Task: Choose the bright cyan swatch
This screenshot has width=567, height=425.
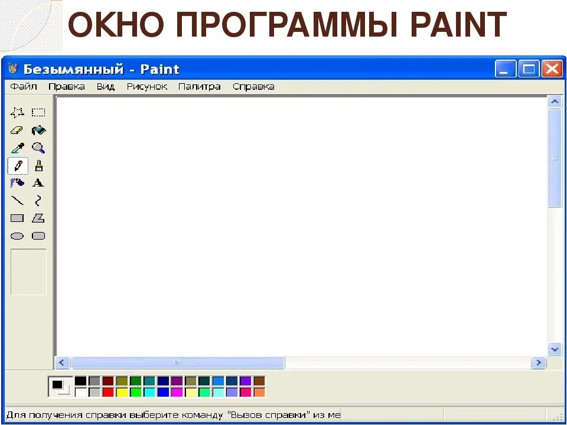Action: coord(149,392)
